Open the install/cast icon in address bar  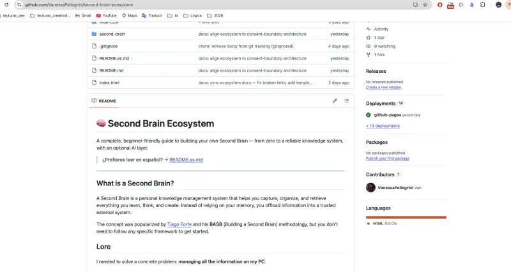[x=416, y=4]
